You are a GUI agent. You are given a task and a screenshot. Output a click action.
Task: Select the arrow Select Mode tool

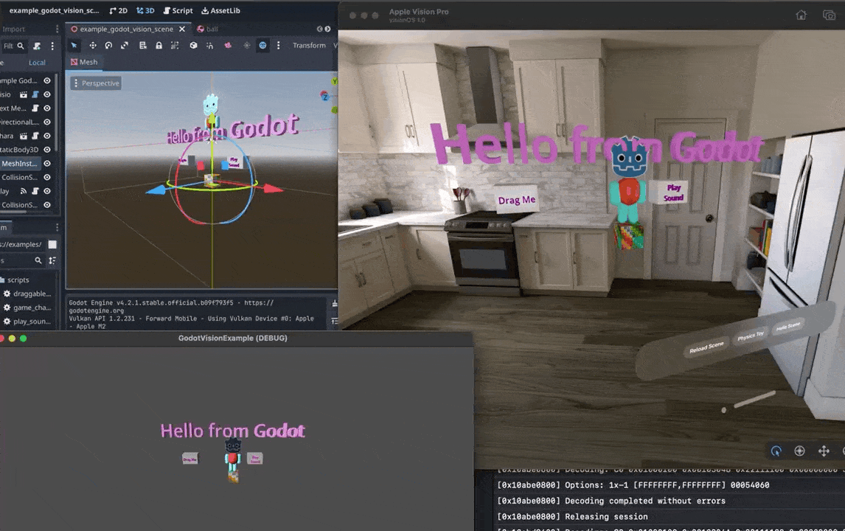[x=74, y=45]
